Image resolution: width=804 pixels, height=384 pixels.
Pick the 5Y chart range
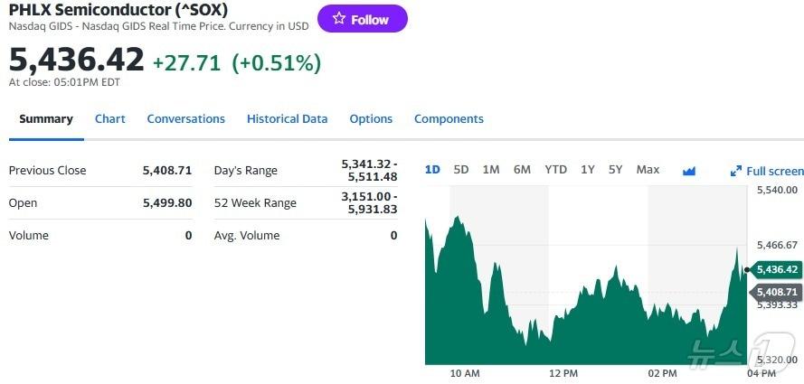coord(615,170)
